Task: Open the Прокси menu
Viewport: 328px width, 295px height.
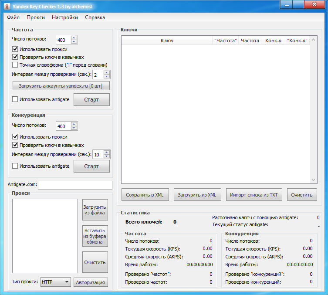Action: tap(36, 17)
